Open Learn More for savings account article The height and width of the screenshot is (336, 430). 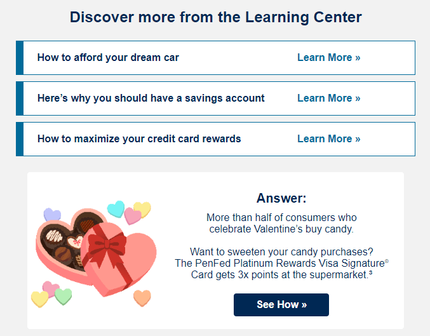coord(328,98)
